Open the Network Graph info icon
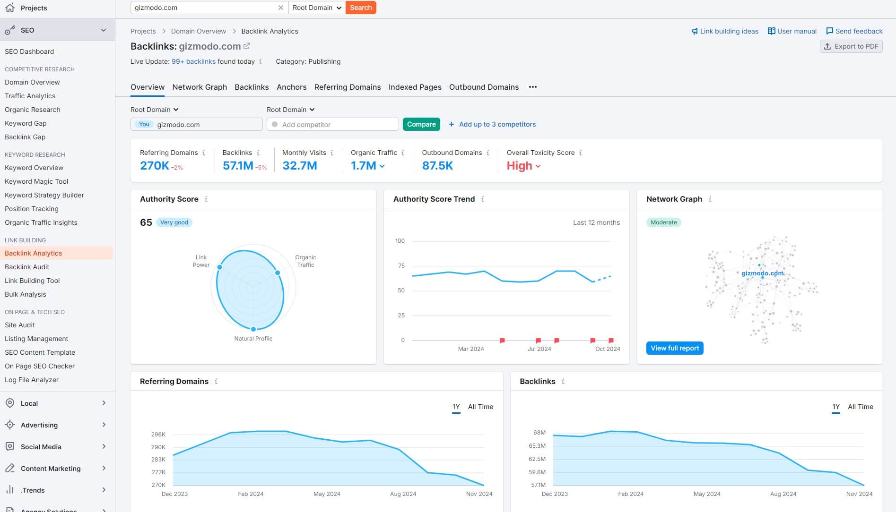The image size is (896, 512). click(710, 199)
